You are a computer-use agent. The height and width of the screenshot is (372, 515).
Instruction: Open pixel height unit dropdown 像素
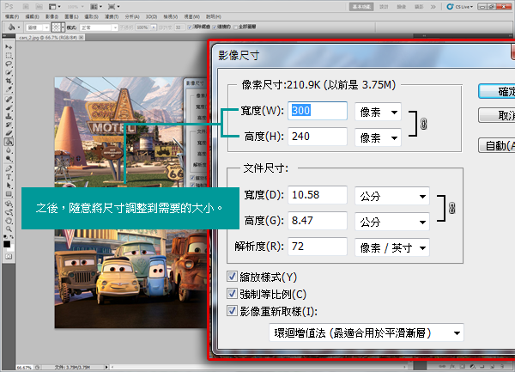pyautogui.click(x=378, y=137)
